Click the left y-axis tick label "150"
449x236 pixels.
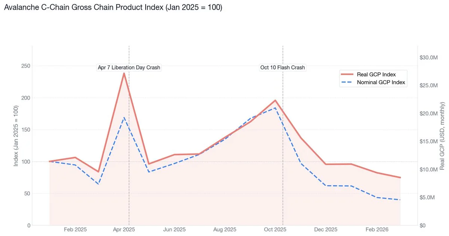(26, 130)
